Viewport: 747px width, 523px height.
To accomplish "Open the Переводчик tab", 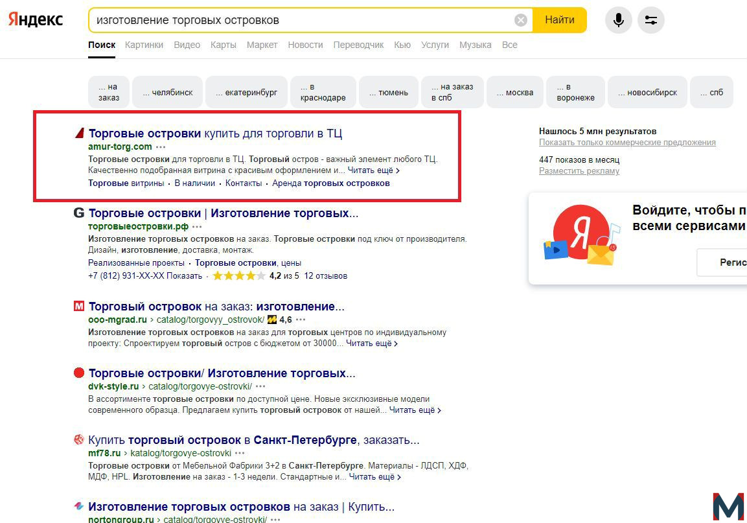I will [x=358, y=45].
